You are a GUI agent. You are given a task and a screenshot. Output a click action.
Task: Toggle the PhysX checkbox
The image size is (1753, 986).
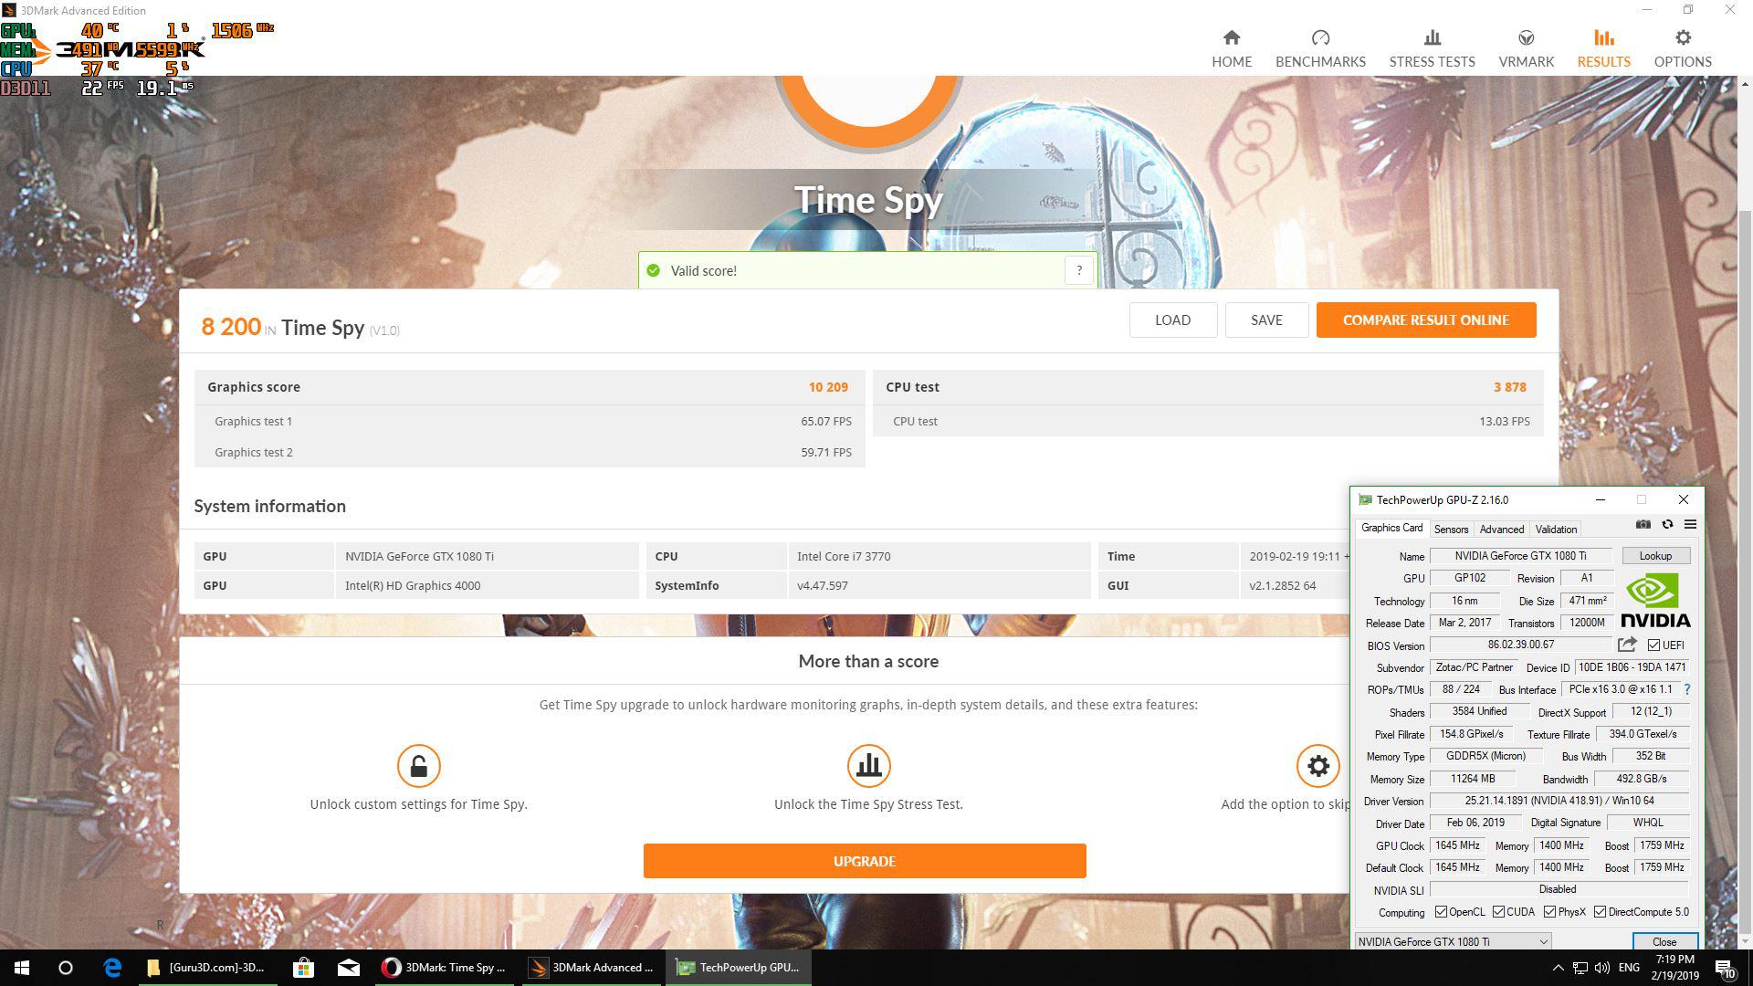pos(1549,912)
